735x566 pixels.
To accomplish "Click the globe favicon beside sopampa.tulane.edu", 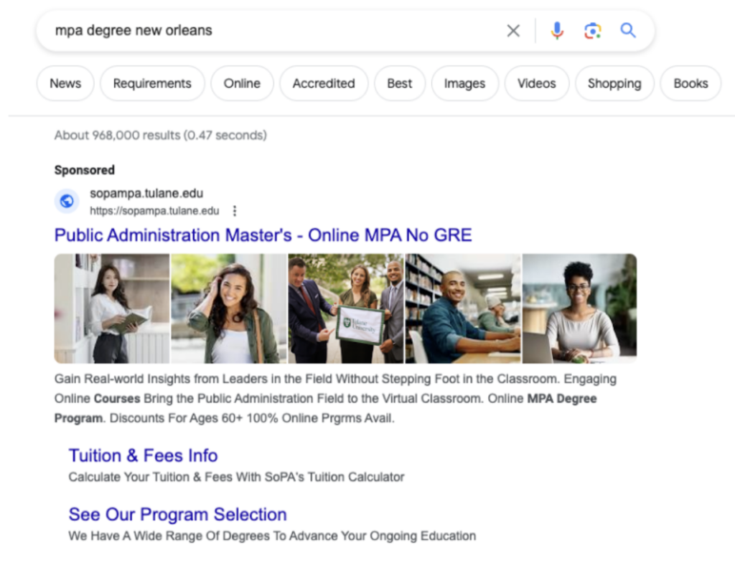I will point(67,202).
